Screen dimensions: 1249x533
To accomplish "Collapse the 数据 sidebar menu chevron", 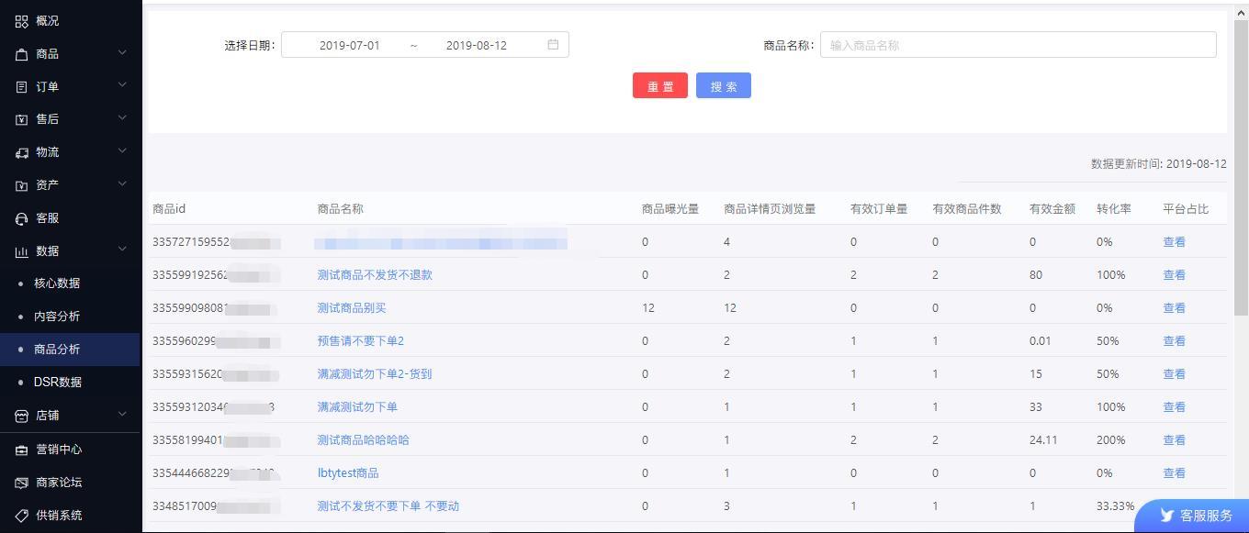I will pos(122,250).
